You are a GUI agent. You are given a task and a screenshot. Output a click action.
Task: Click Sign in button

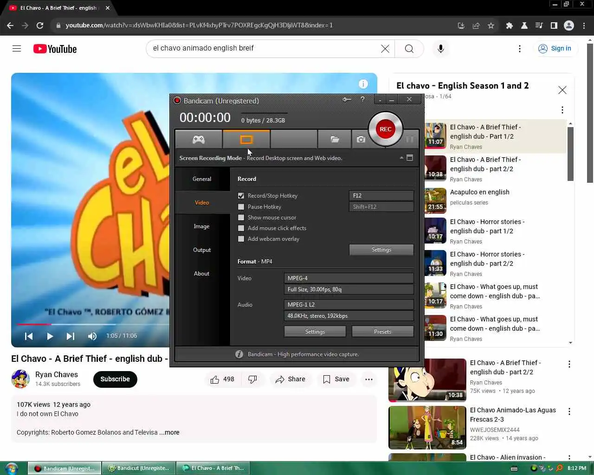pos(555,48)
